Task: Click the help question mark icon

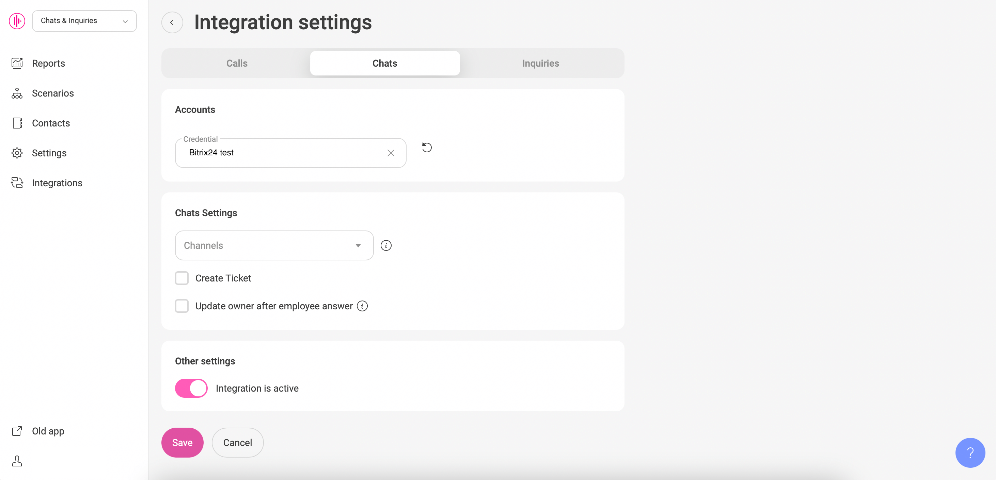Action: click(x=970, y=453)
